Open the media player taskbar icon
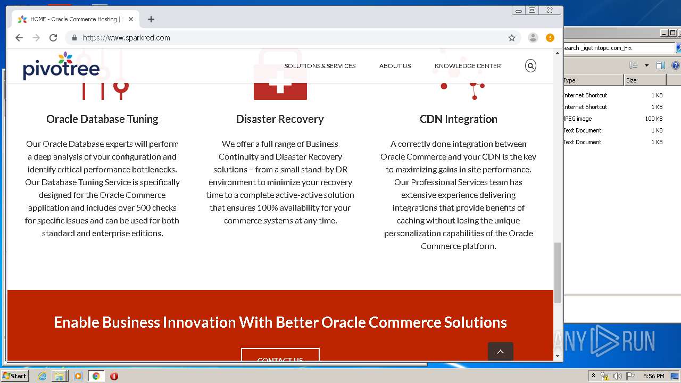Screen dimensions: 681x383 [x=78, y=376]
